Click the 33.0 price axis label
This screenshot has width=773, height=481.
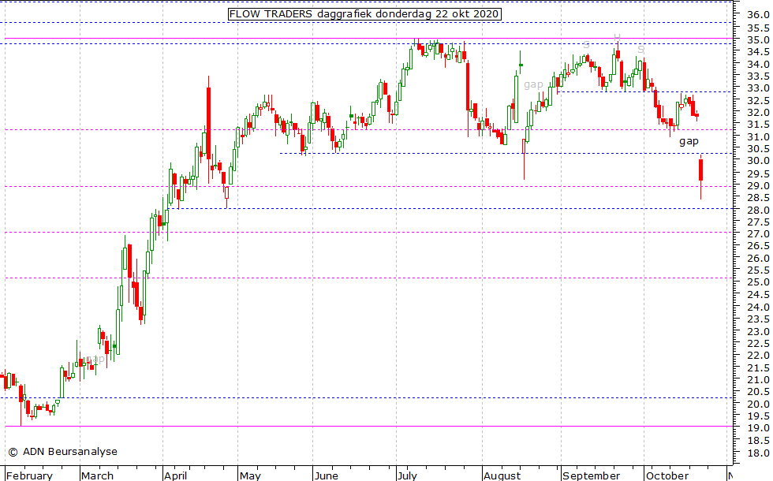(x=758, y=88)
